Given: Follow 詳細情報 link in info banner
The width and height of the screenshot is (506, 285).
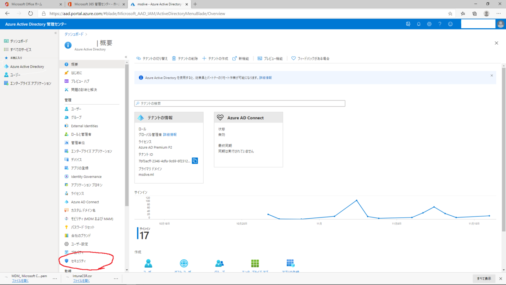Looking at the screenshot, I should 265,78.
